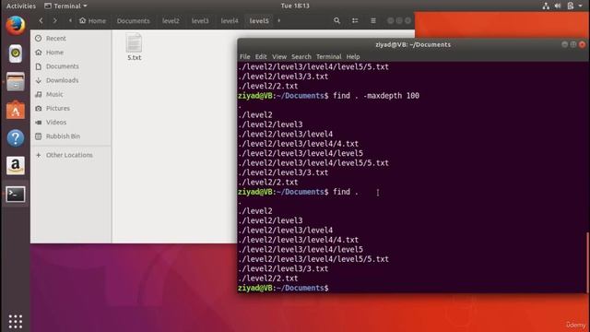Viewport: 590px width, 332px height.
Task: Click the last terminal prompt line
Action: 283,288
